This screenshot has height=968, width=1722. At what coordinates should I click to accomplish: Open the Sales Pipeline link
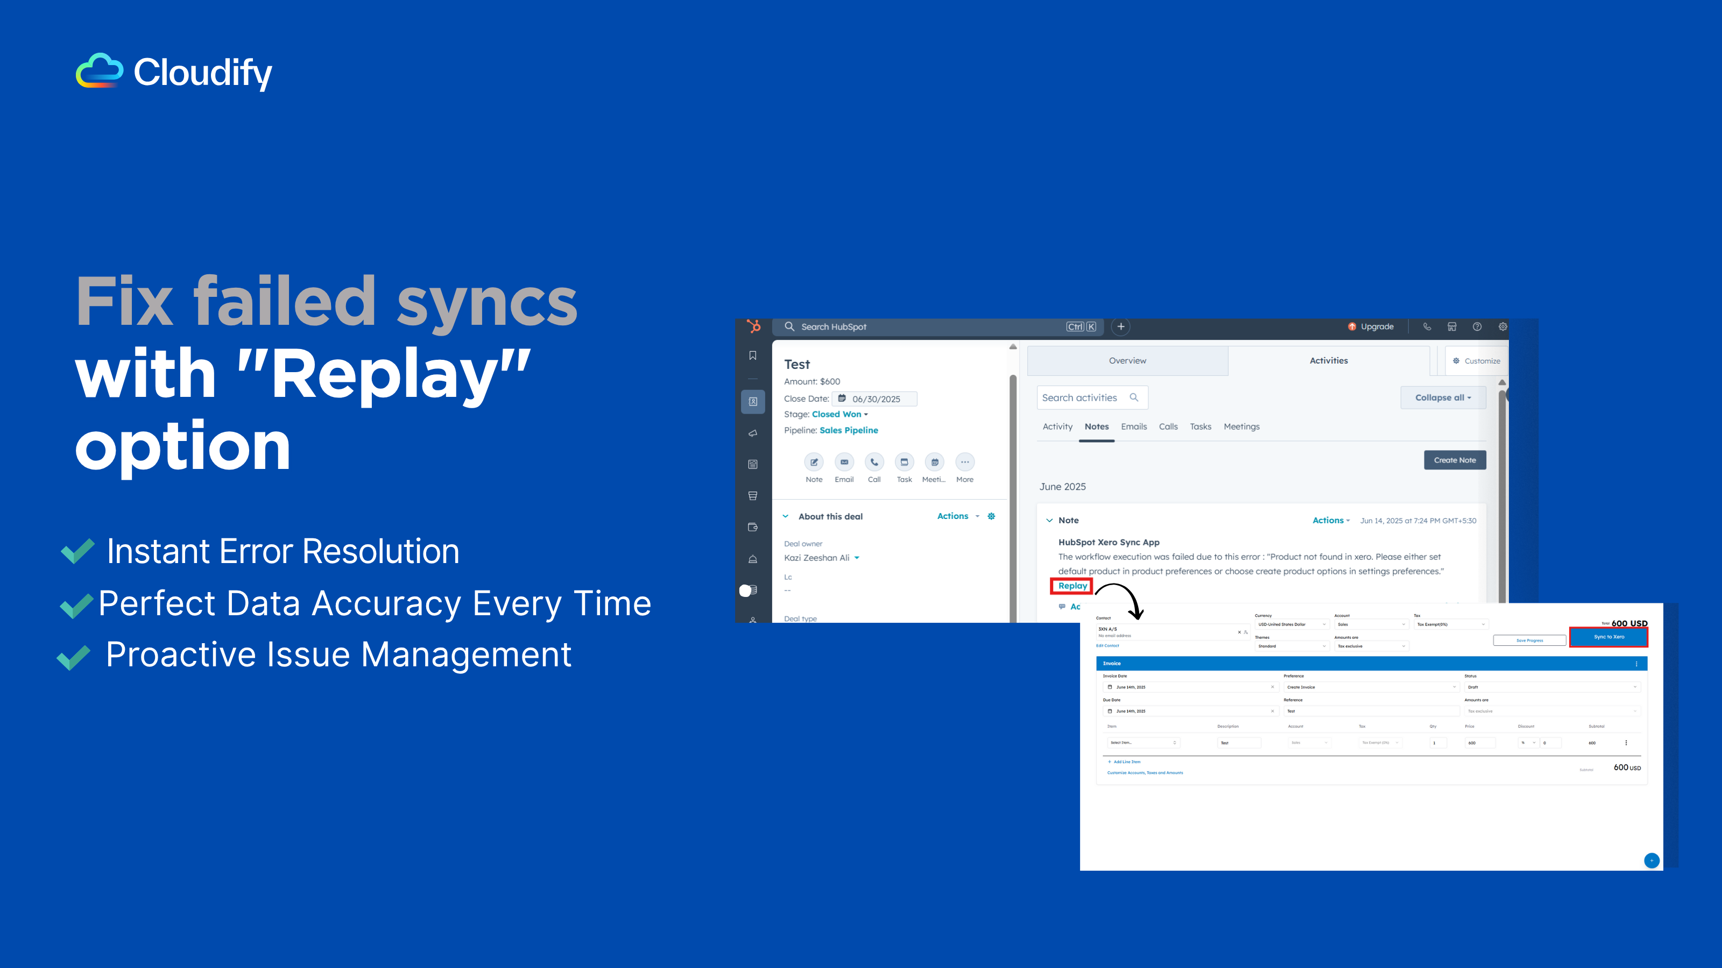pyautogui.click(x=849, y=430)
